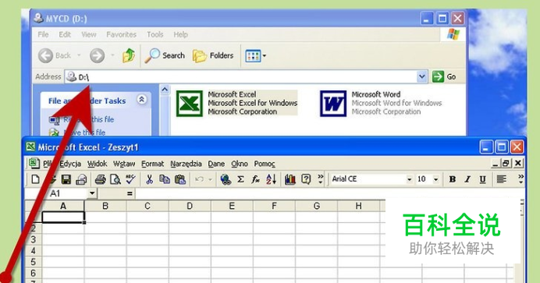
Task: Open the fx Paste Function dialog
Action: tap(255, 179)
